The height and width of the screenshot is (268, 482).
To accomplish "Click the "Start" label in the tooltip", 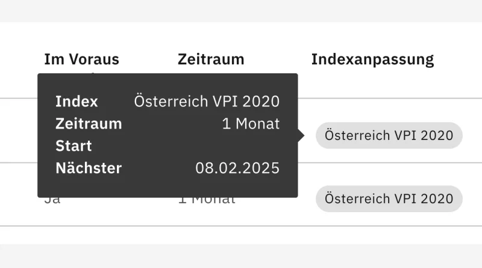I will coord(74,146).
